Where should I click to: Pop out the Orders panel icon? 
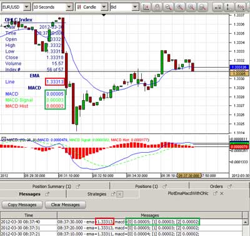[229, 187]
